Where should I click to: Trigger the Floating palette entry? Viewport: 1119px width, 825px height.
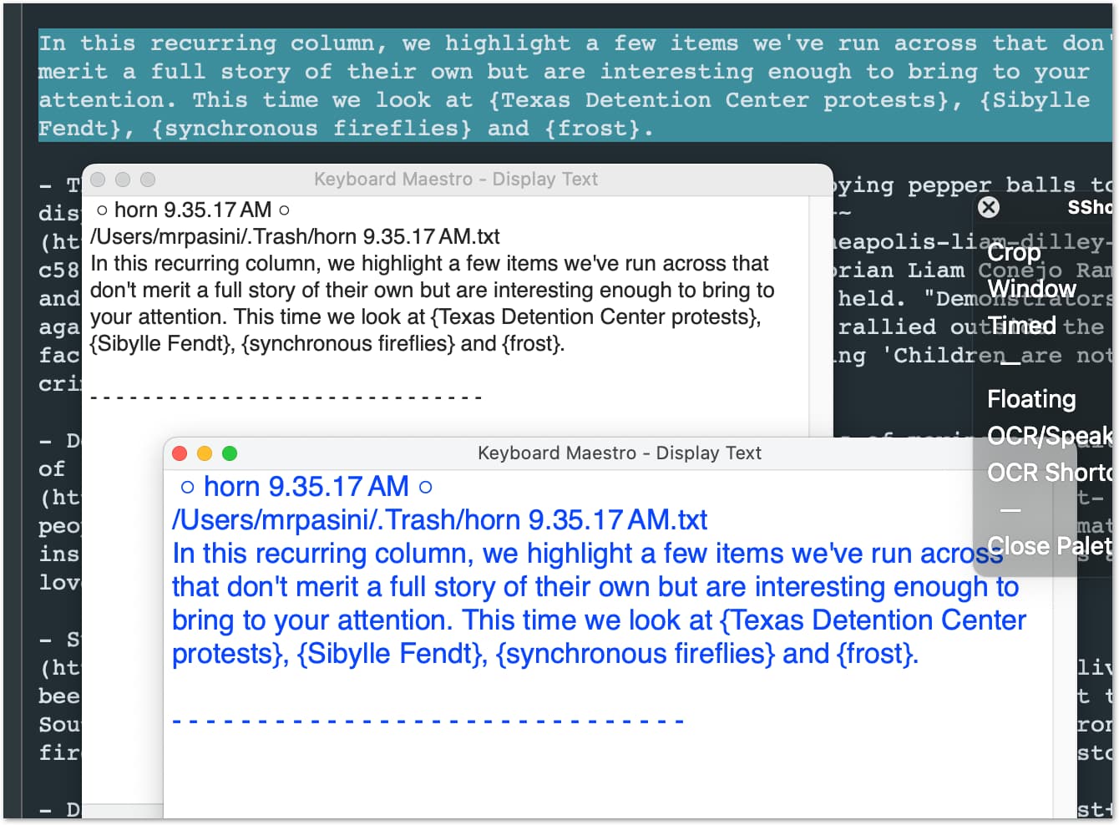1031,399
